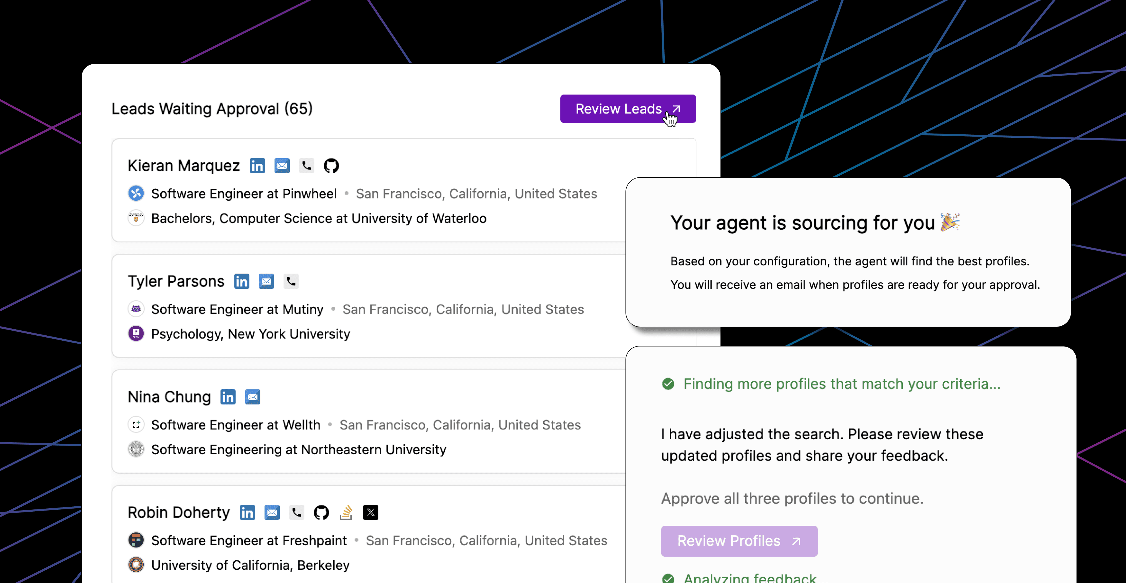Open Nina Chung's LinkedIn icon
This screenshot has width=1126, height=583.
(228, 397)
